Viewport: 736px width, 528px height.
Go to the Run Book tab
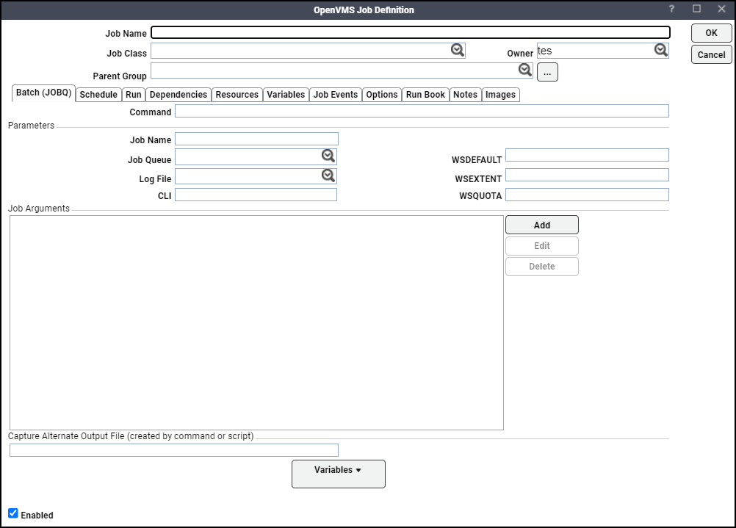pyautogui.click(x=425, y=95)
